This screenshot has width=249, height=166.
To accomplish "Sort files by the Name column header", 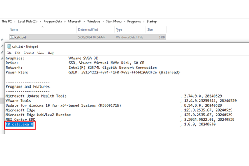I will click(x=14, y=29).
